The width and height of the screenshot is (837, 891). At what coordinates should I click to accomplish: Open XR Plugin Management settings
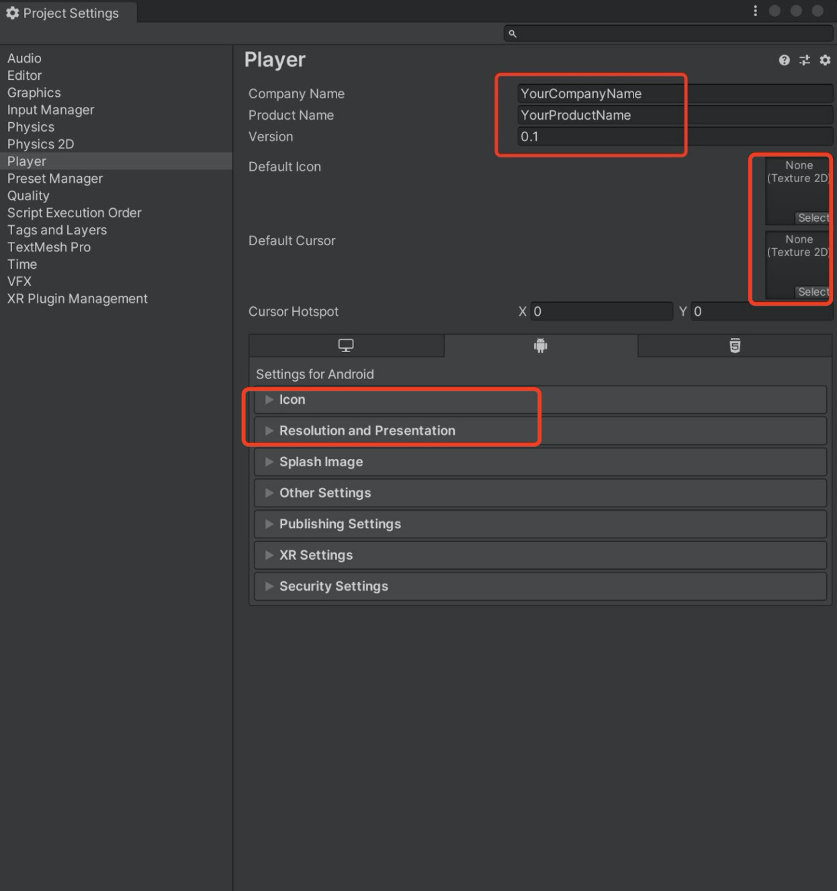pos(116,298)
